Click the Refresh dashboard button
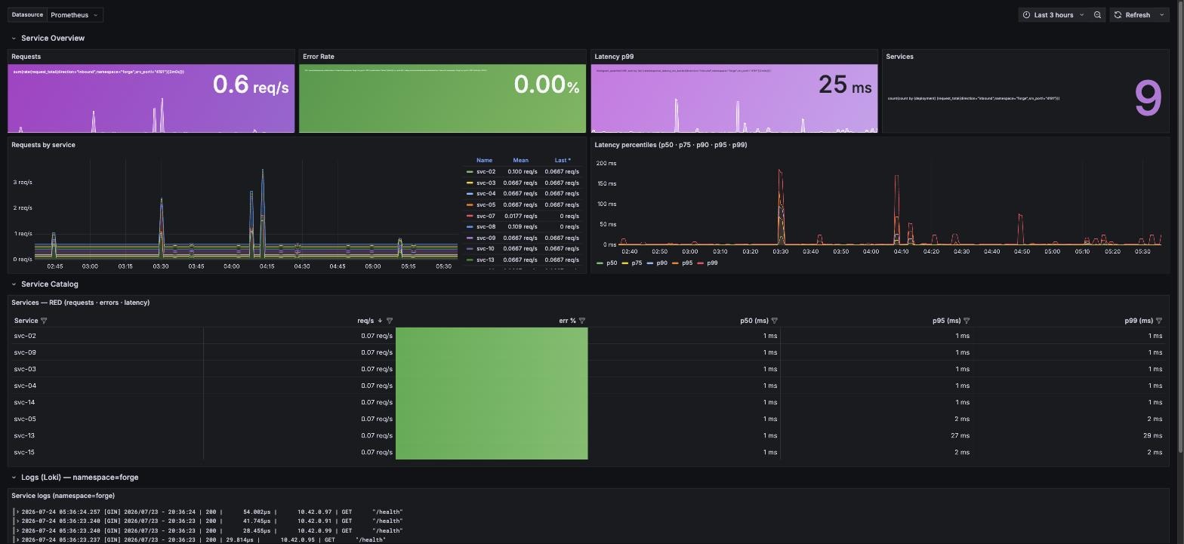 click(1132, 15)
